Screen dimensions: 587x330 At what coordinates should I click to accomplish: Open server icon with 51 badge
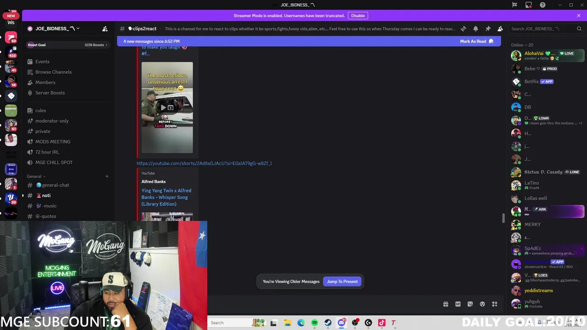point(11,125)
